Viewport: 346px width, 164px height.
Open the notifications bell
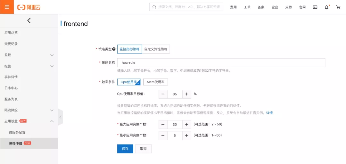327,7
